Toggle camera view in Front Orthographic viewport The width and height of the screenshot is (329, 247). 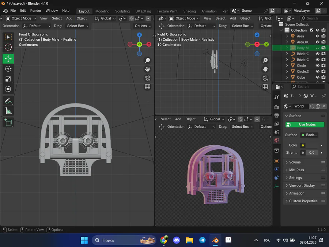tap(148, 78)
